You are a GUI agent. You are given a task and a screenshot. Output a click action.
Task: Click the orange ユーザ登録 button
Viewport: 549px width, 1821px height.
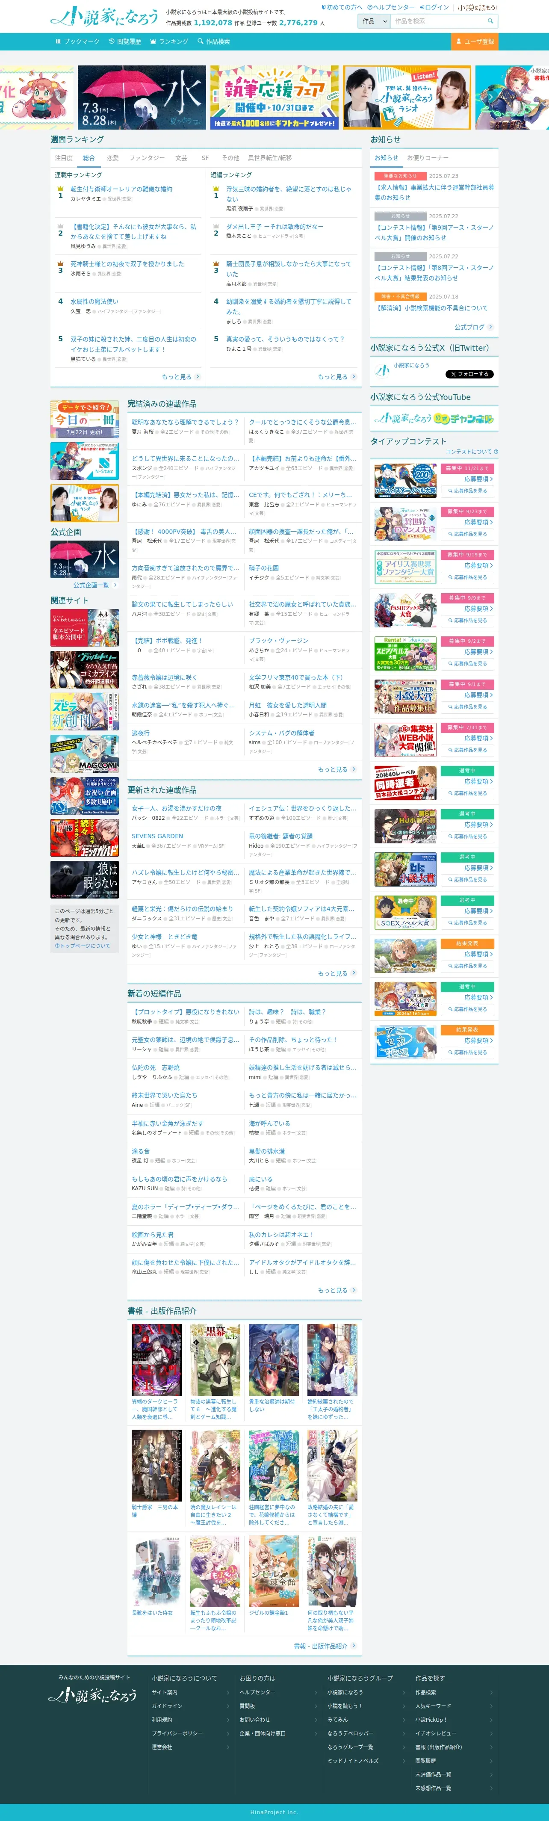[x=475, y=42]
